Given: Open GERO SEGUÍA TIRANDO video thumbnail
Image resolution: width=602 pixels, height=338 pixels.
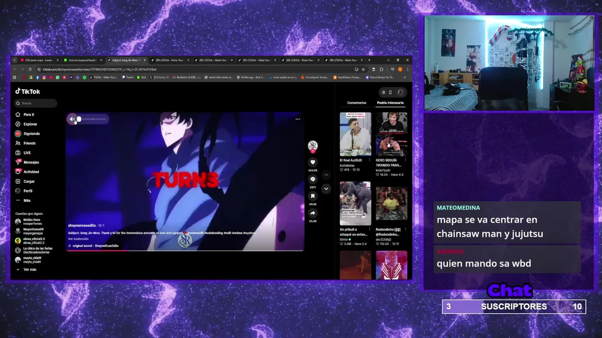Looking at the screenshot, I should coord(391,134).
